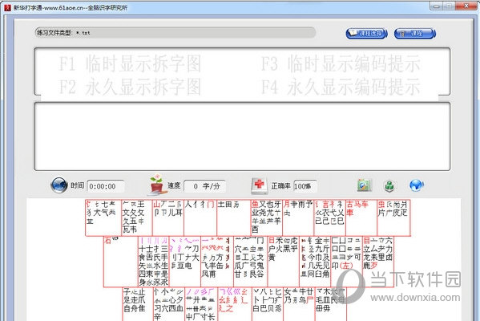Click the picture map icon right of accuracy
The width and height of the screenshot is (480, 321).
click(365, 185)
